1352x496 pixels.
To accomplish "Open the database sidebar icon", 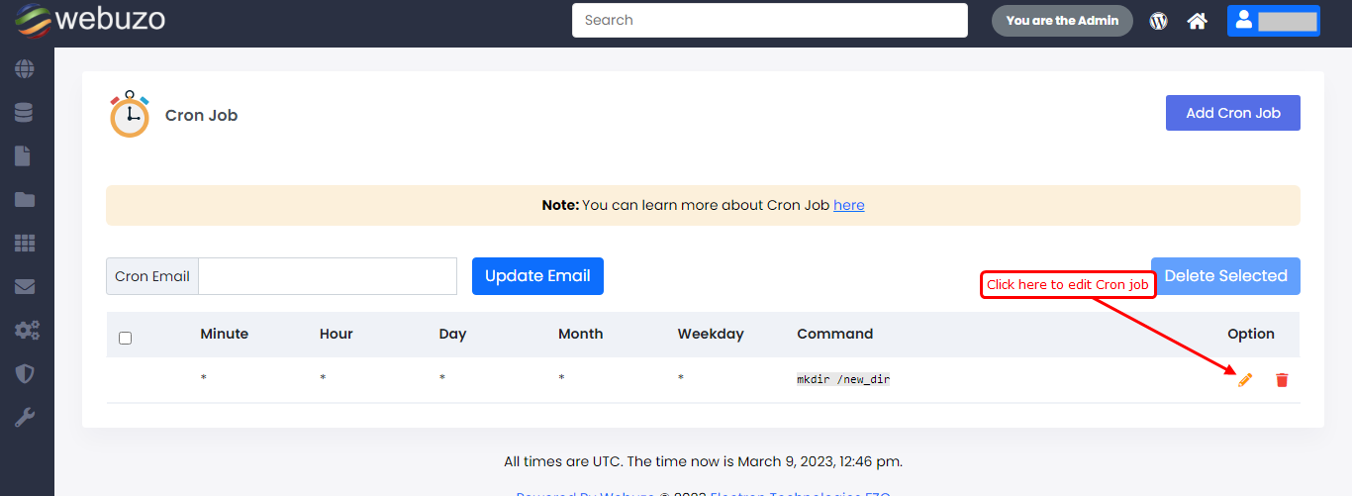I will [25, 113].
